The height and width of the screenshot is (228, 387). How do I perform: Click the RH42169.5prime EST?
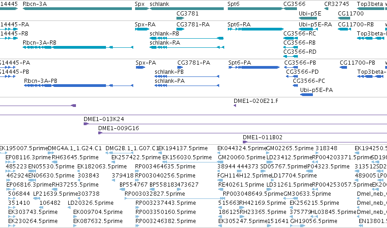pos(242,208)
